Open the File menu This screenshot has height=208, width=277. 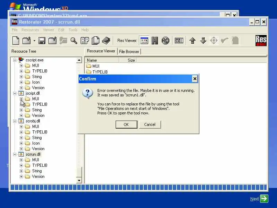click(x=15, y=30)
